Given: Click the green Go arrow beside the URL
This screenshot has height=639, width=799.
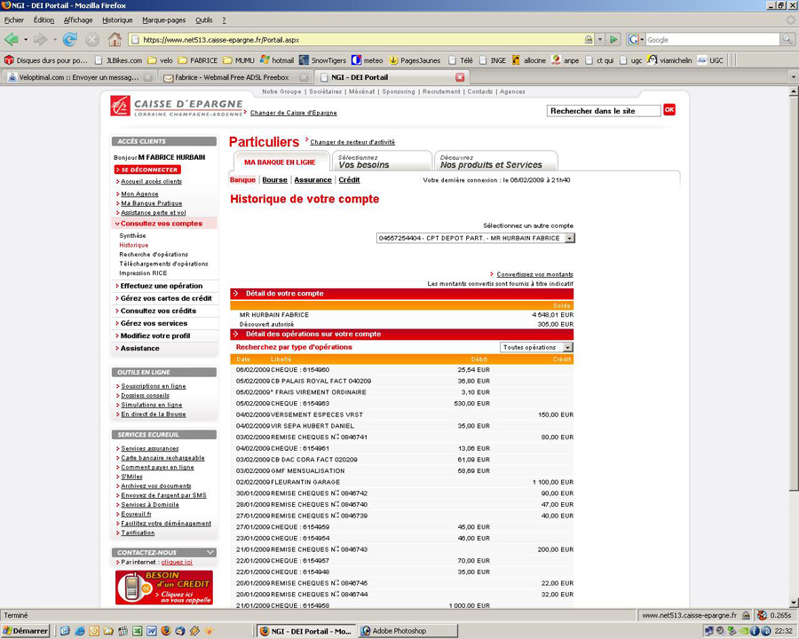Looking at the screenshot, I should coord(613,39).
